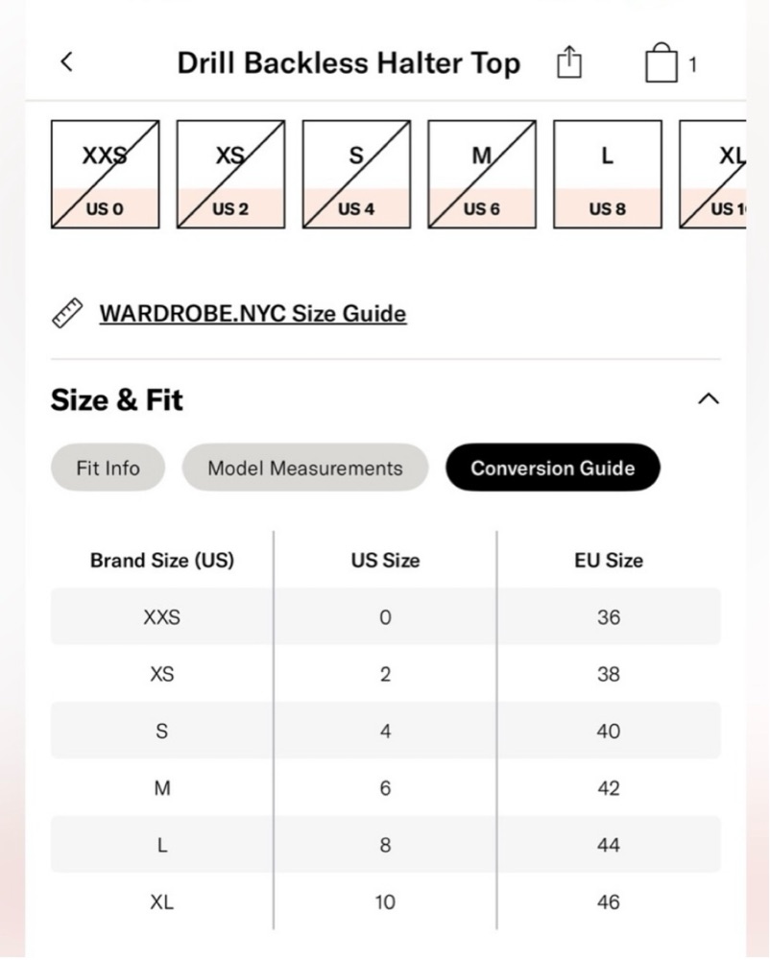Click the XXS row in conversion table

click(386, 616)
